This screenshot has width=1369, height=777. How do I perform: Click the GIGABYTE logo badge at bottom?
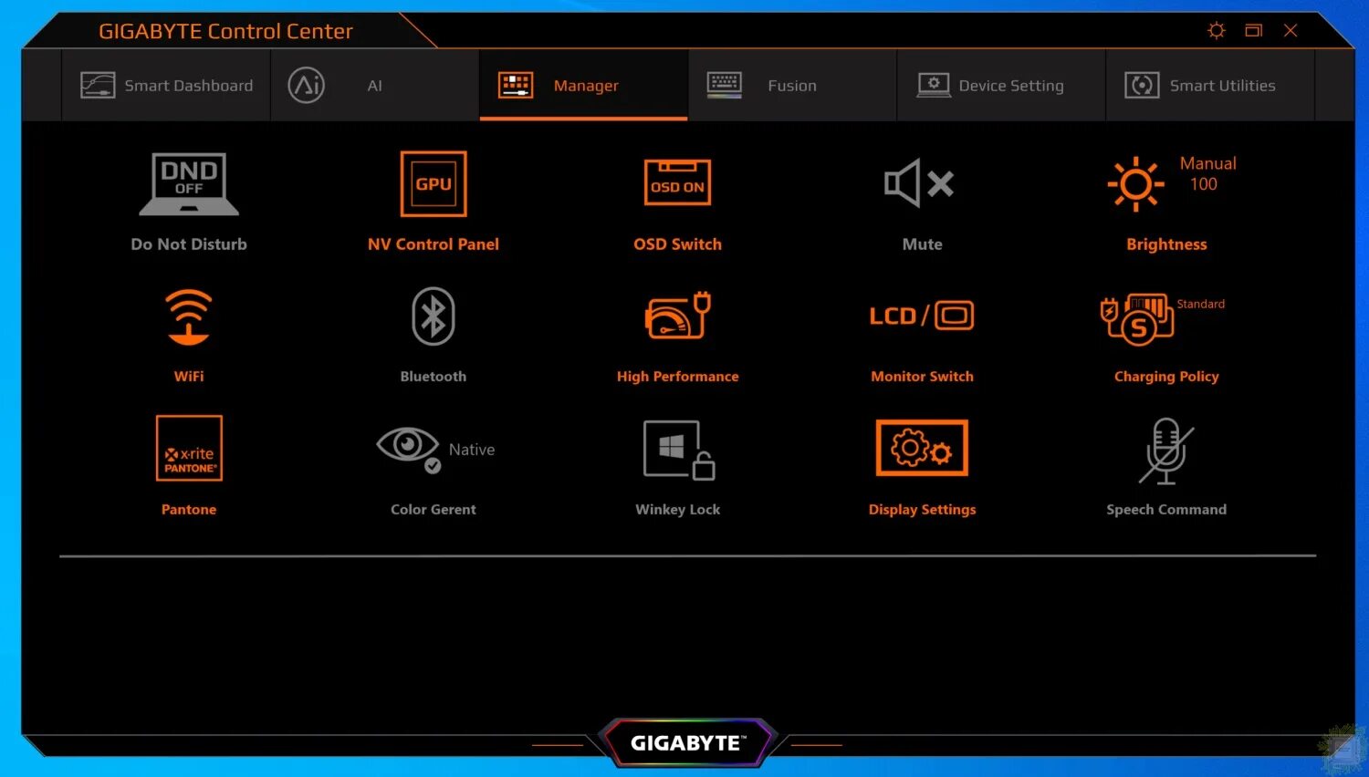click(x=686, y=743)
